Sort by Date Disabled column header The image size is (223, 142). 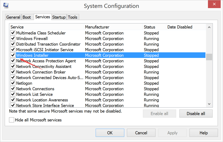coord(186,27)
